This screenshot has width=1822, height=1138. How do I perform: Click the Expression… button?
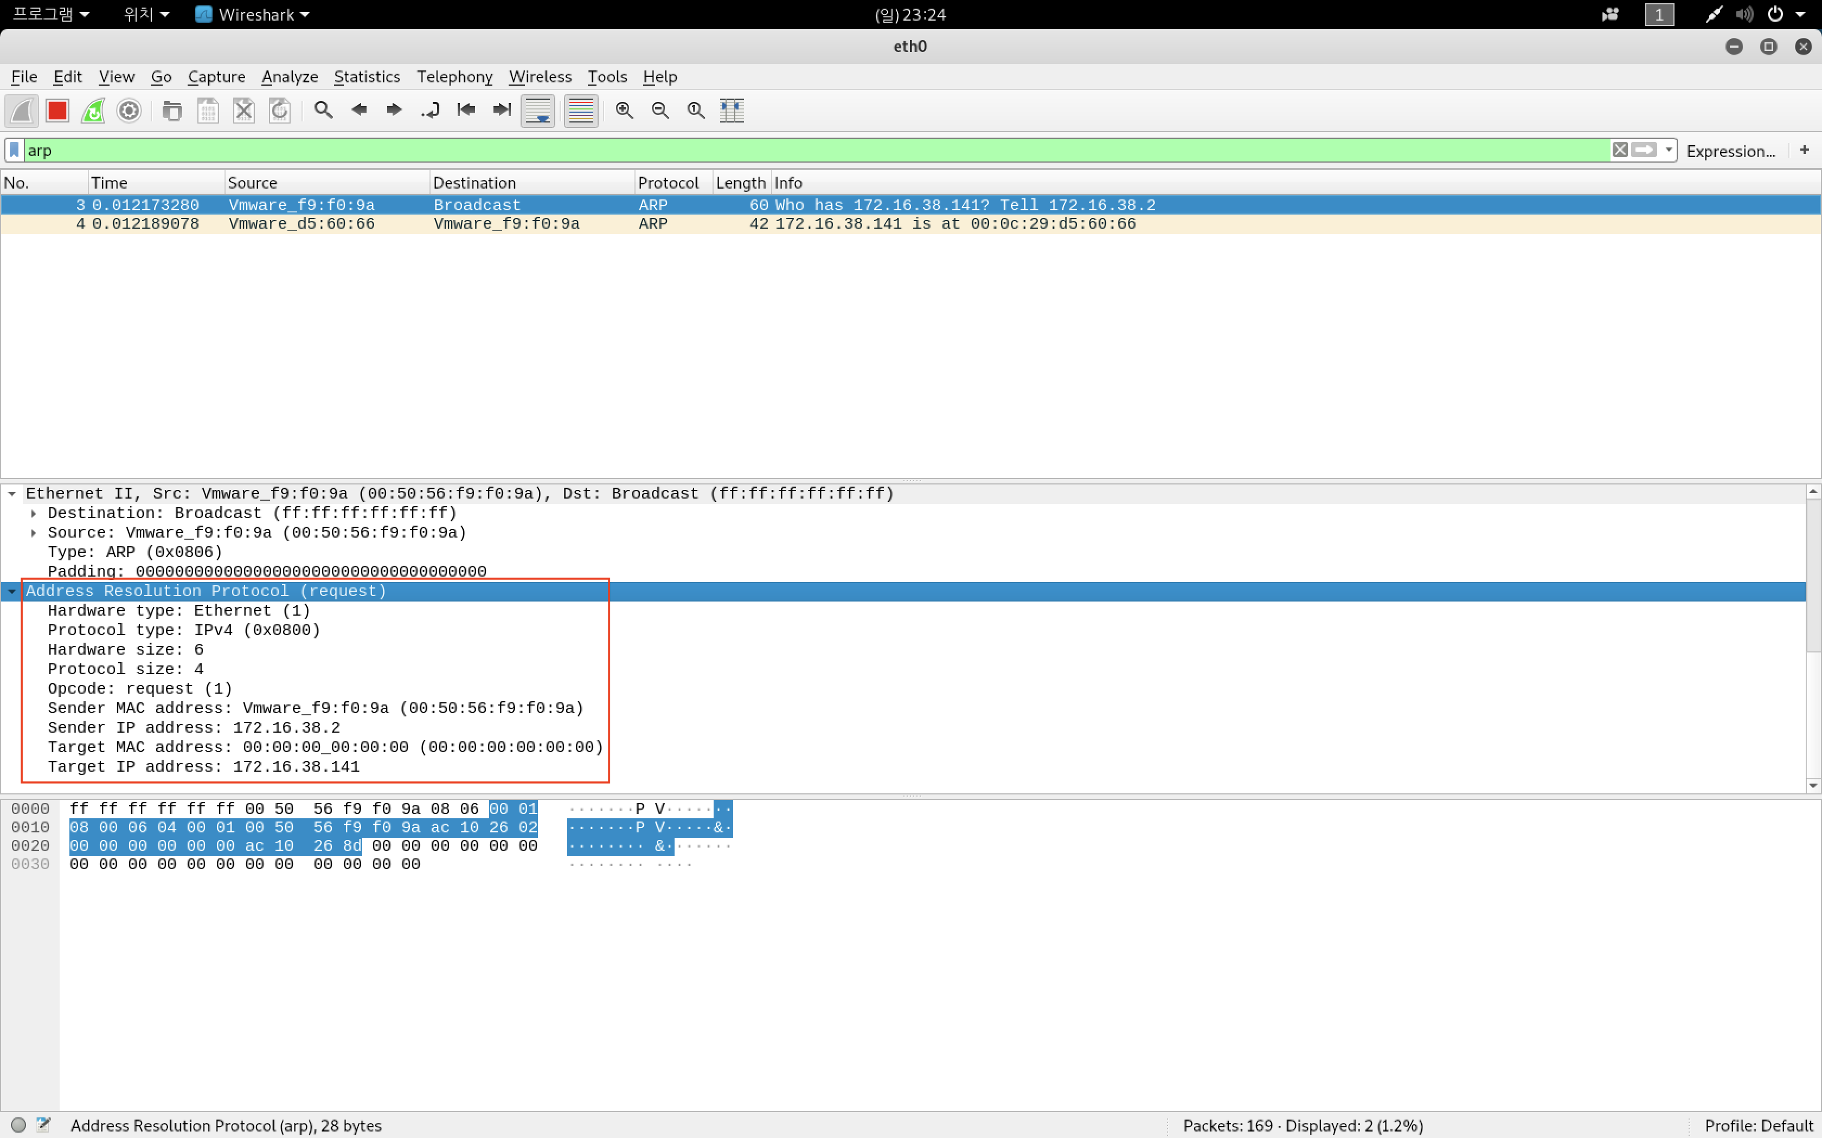pyautogui.click(x=1730, y=151)
